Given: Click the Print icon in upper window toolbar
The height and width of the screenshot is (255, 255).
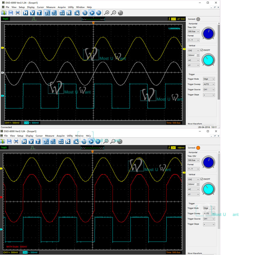Looking at the screenshot, I should coord(18,13).
